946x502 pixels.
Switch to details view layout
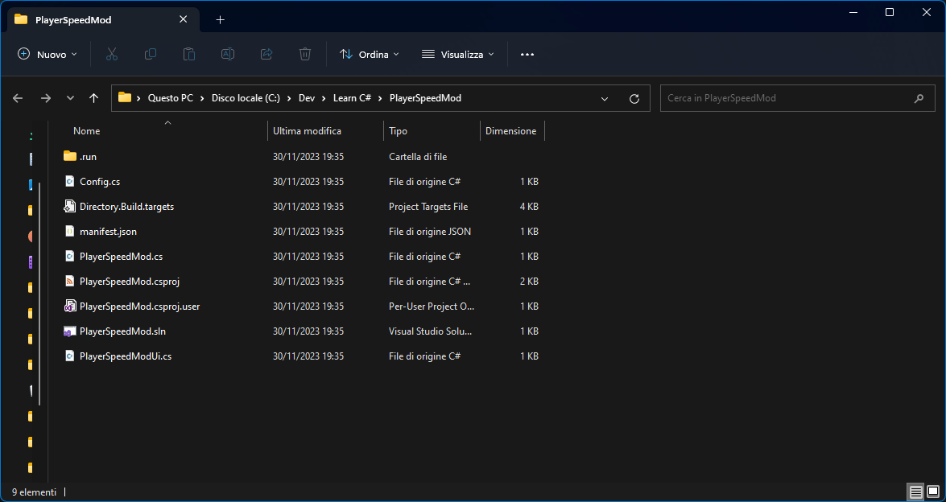pos(915,492)
